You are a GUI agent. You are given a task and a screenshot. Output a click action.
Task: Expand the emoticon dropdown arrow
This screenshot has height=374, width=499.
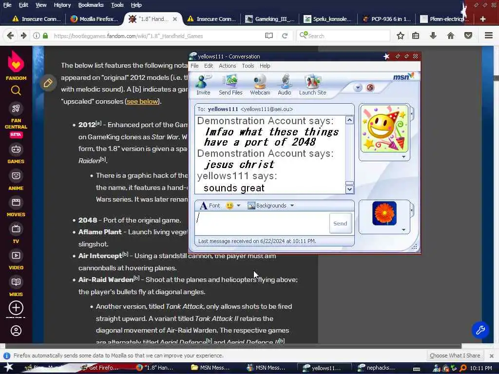click(x=238, y=206)
